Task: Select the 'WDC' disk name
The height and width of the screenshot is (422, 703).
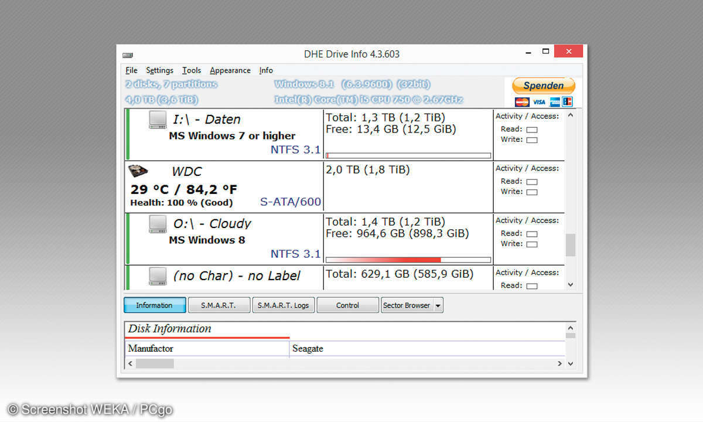Action: (187, 172)
